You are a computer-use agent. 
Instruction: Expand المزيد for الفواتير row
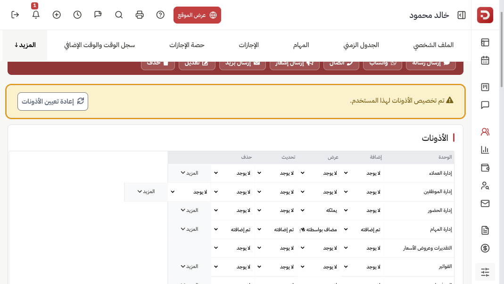[190, 266]
